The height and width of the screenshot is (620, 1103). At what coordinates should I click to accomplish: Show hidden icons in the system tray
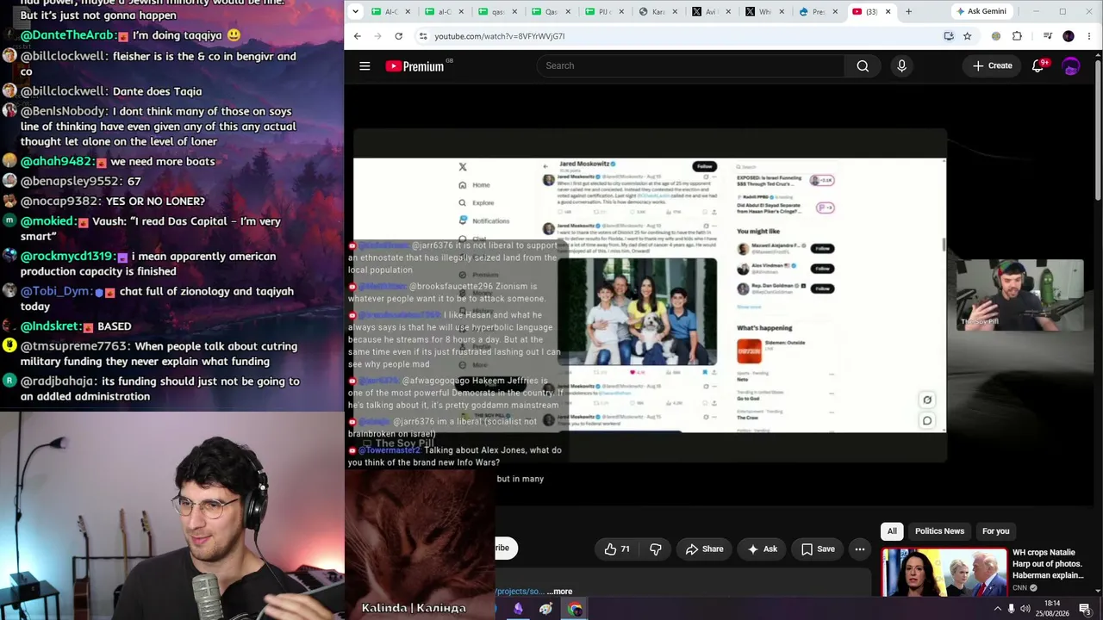click(997, 609)
